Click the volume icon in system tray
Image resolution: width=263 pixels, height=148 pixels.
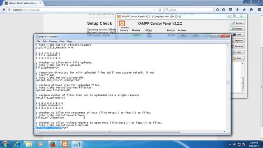click(x=235, y=144)
